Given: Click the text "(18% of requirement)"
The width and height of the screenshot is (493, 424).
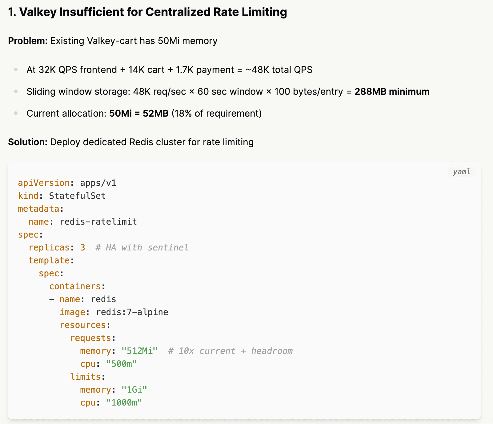Looking at the screenshot, I should 217,114.
